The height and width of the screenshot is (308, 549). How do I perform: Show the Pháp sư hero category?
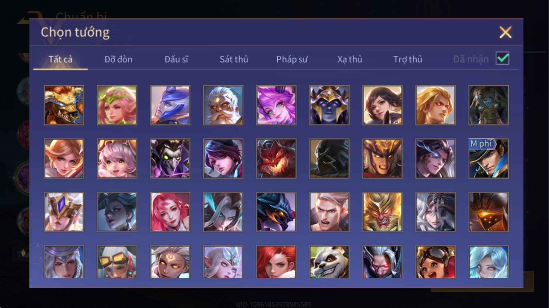click(x=292, y=59)
